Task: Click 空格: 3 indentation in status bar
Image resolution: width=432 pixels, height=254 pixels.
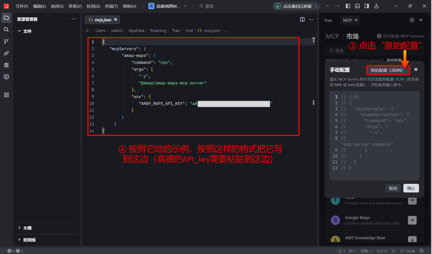Action: tap(366, 251)
